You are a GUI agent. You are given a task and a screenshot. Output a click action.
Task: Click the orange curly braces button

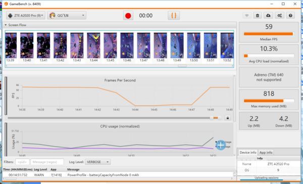click(x=174, y=16)
